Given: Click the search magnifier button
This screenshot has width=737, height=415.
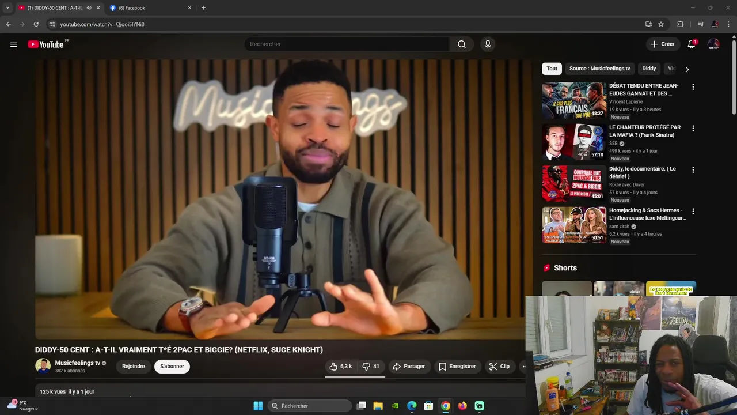Looking at the screenshot, I should (x=462, y=44).
